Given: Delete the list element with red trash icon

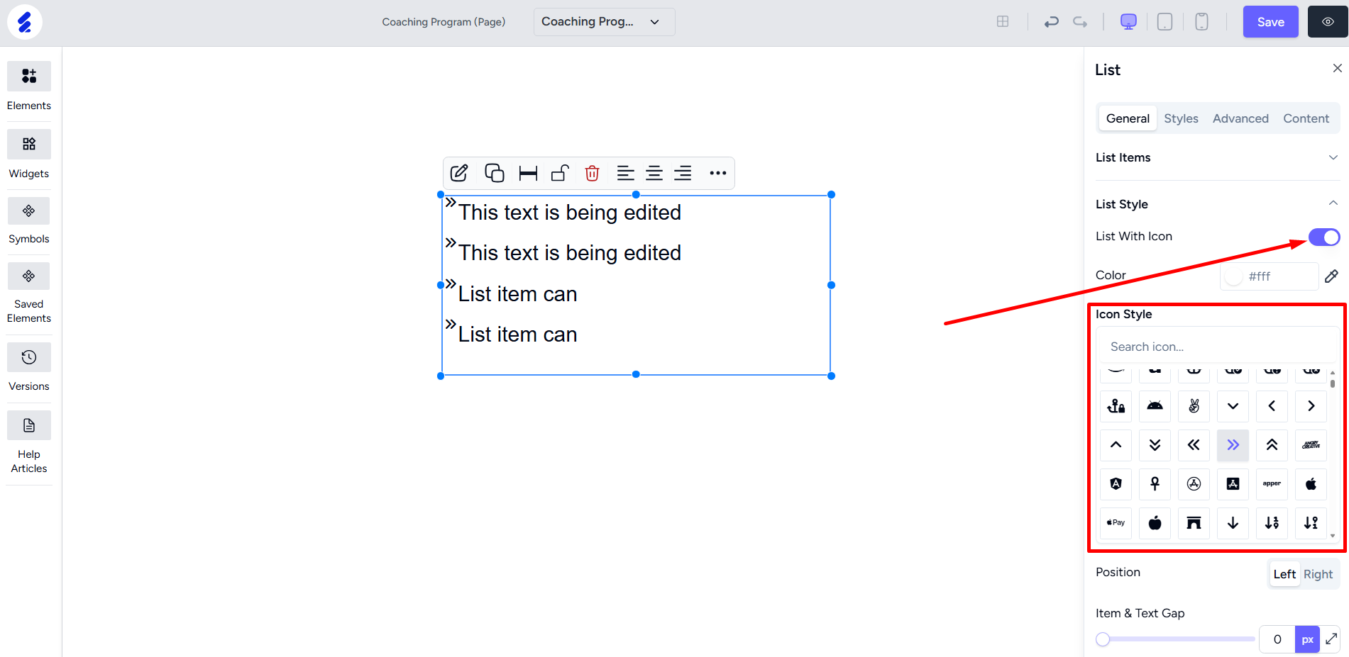Looking at the screenshot, I should click(592, 173).
